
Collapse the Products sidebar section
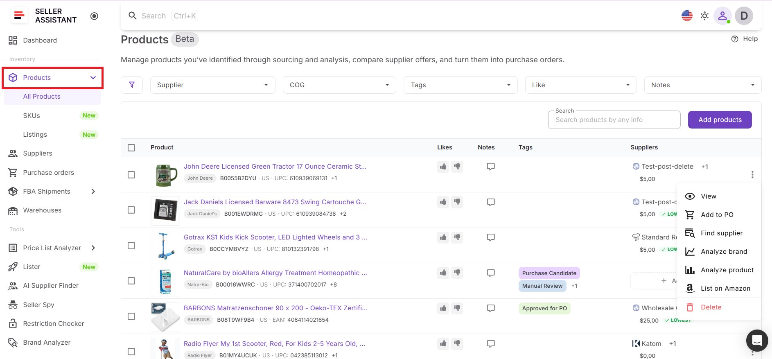(x=93, y=78)
